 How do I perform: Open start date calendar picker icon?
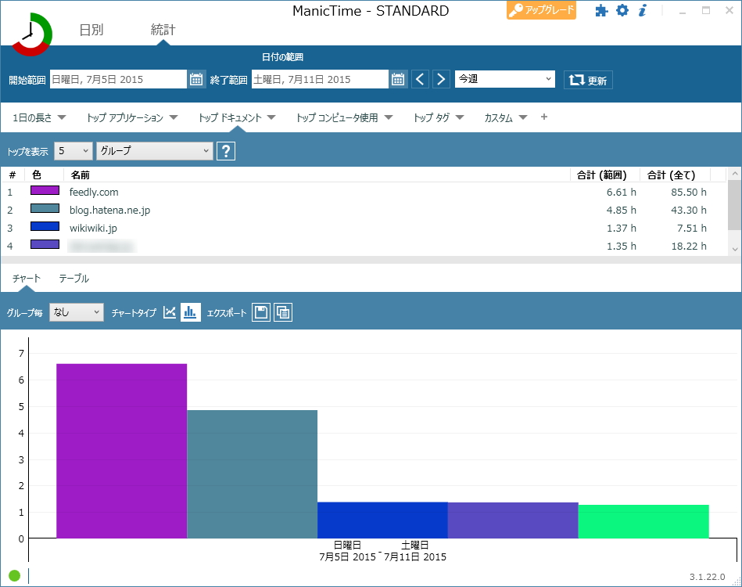pos(196,79)
